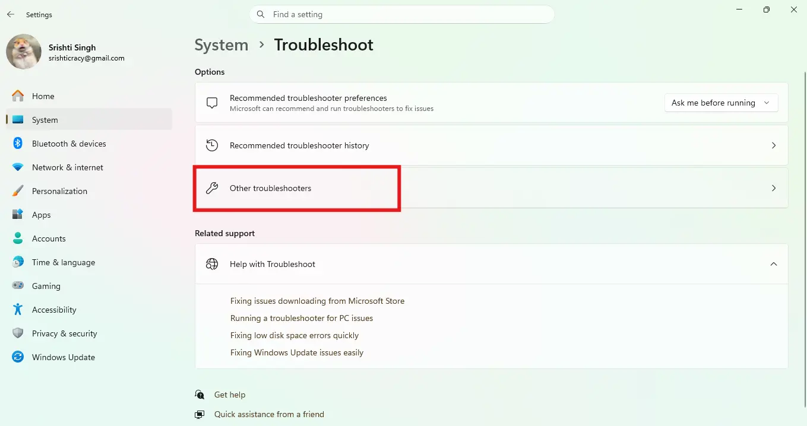The width and height of the screenshot is (807, 426).
Task: Collapse the Help with Troubleshoot section
Action: click(x=773, y=264)
